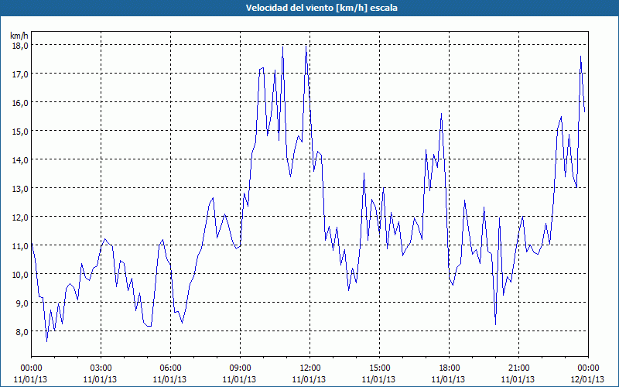Click the 10,0 y-axis value
This screenshot has height=387, width=619.
pos(20,275)
